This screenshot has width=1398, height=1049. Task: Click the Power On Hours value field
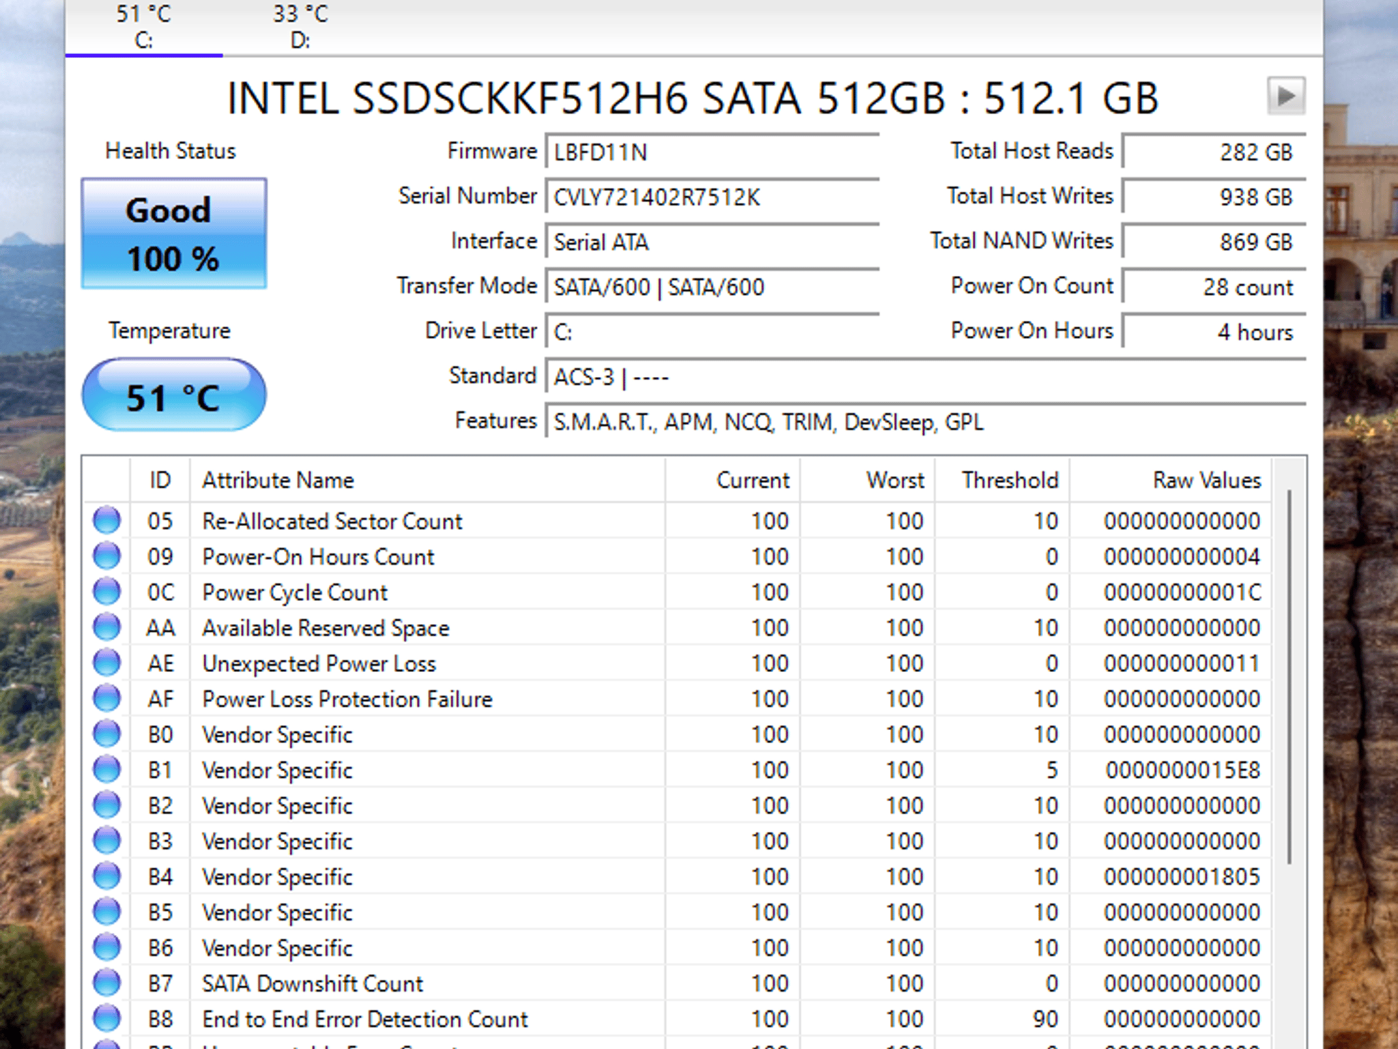pos(1215,332)
